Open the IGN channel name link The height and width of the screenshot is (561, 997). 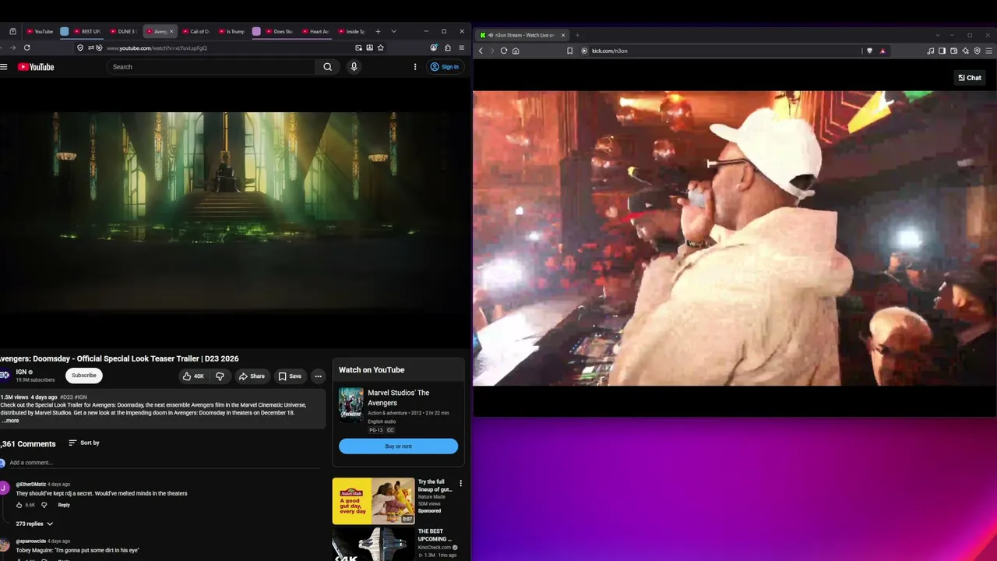[x=21, y=372]
